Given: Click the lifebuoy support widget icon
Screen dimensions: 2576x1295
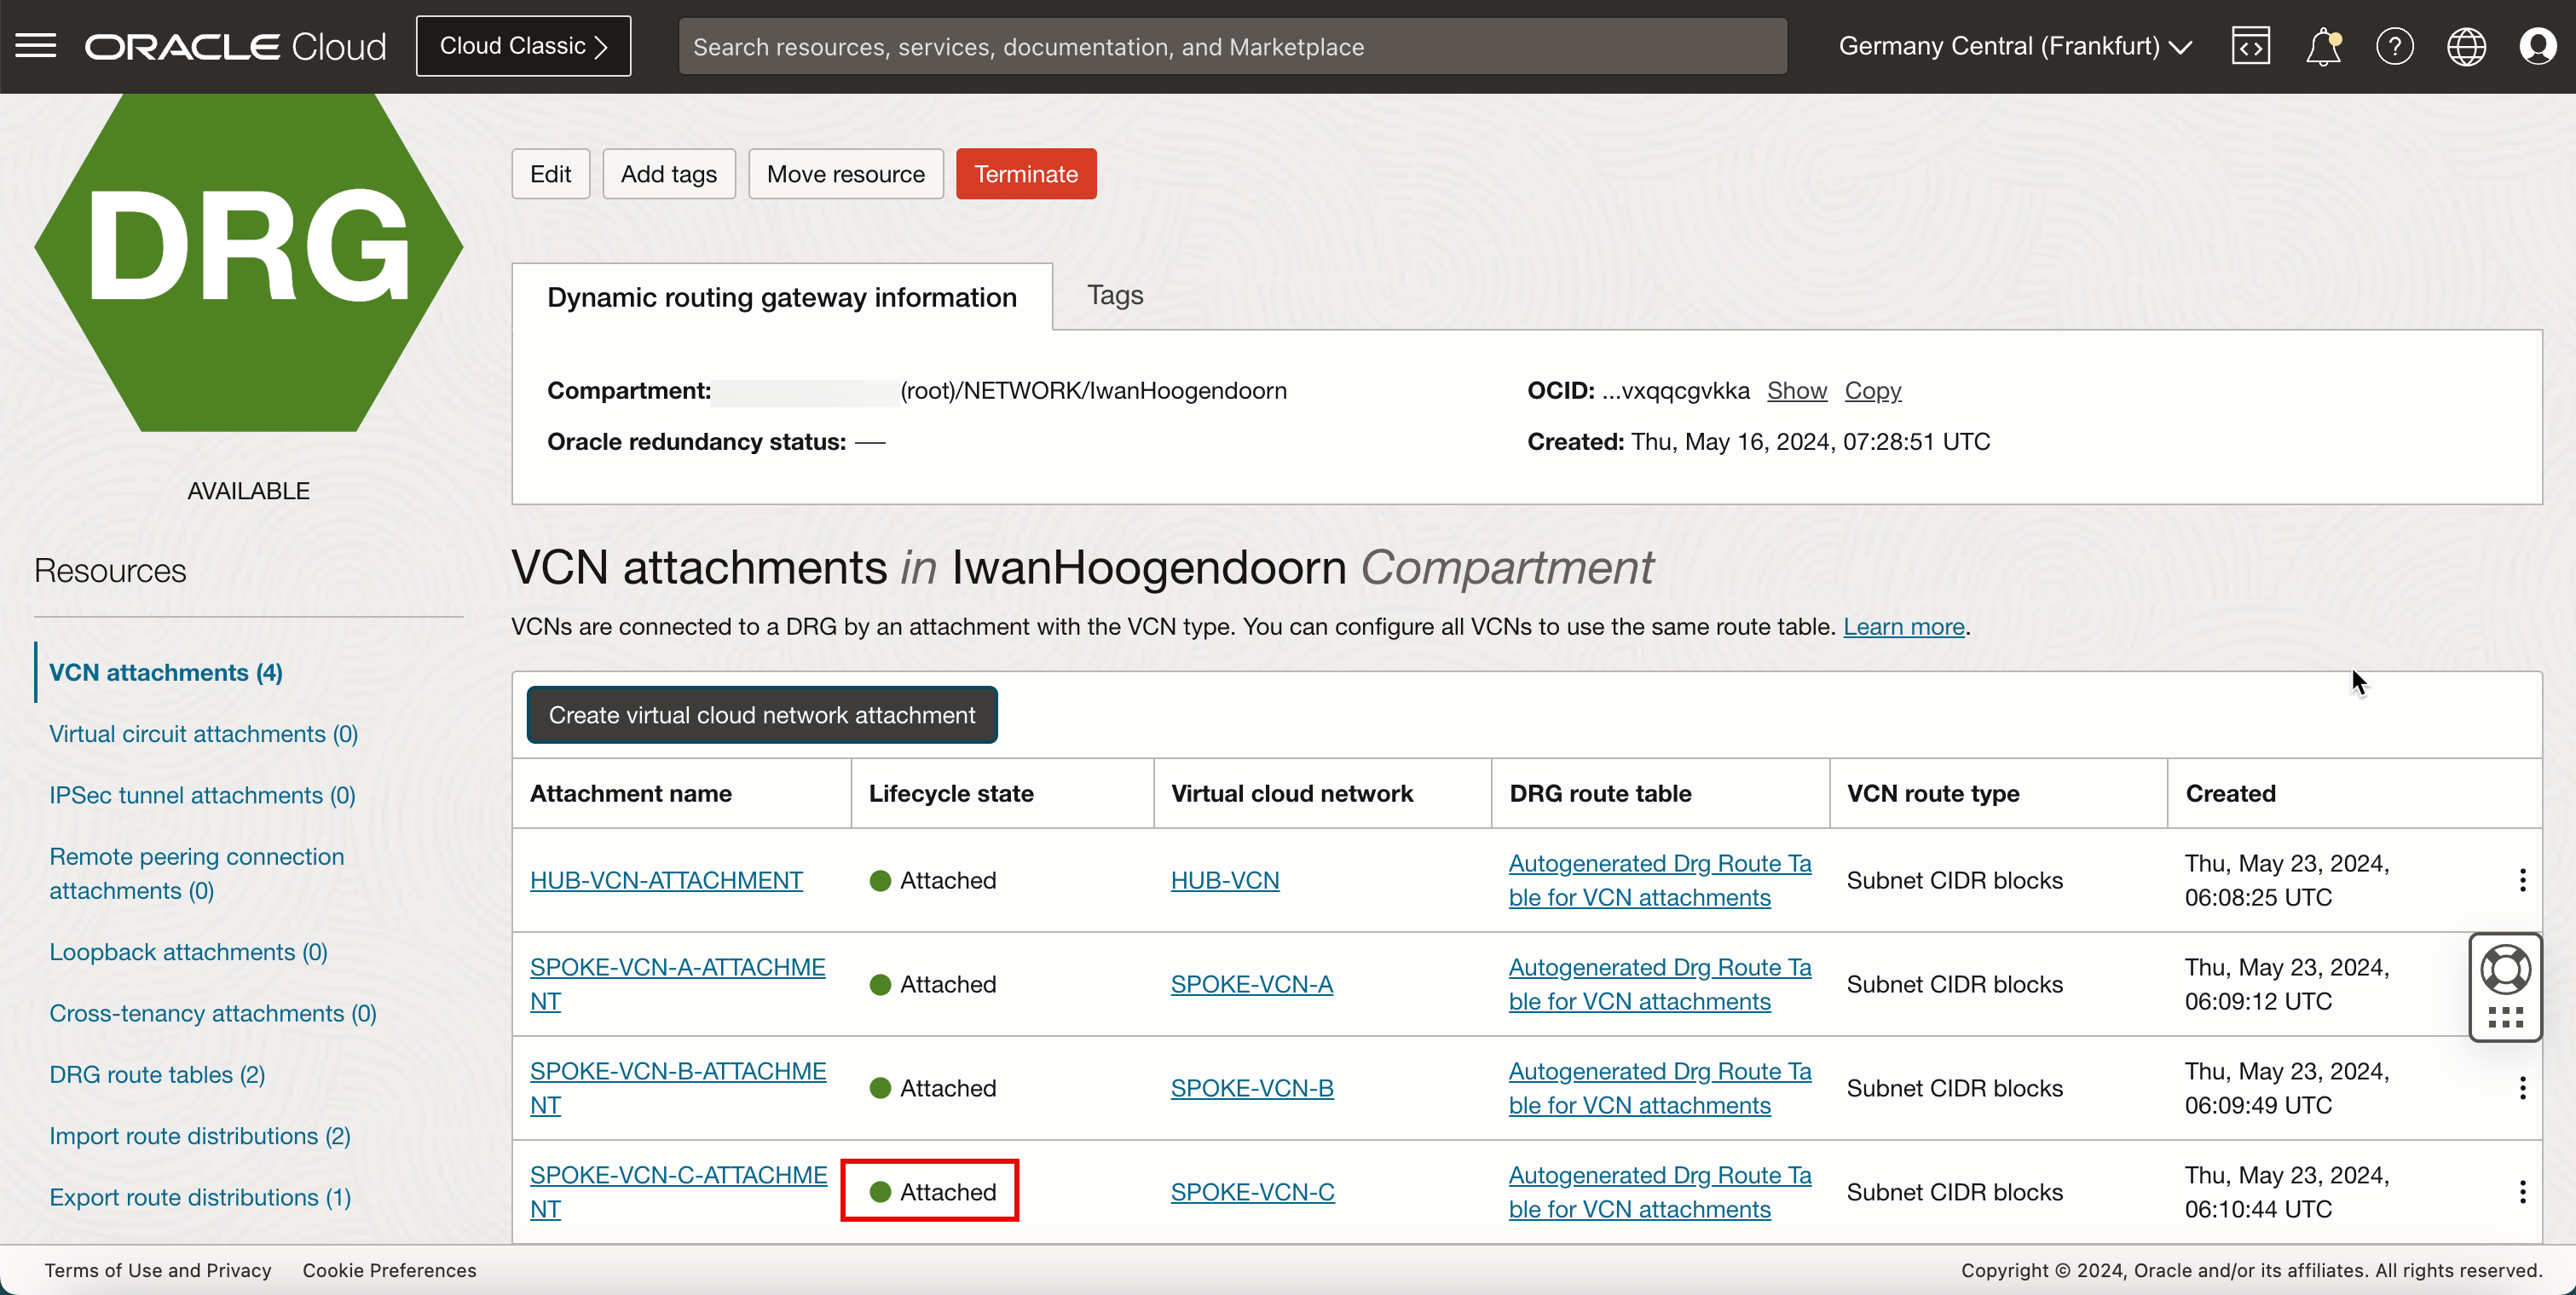Looking at the screenshot, I should [x=2505, y=968].
